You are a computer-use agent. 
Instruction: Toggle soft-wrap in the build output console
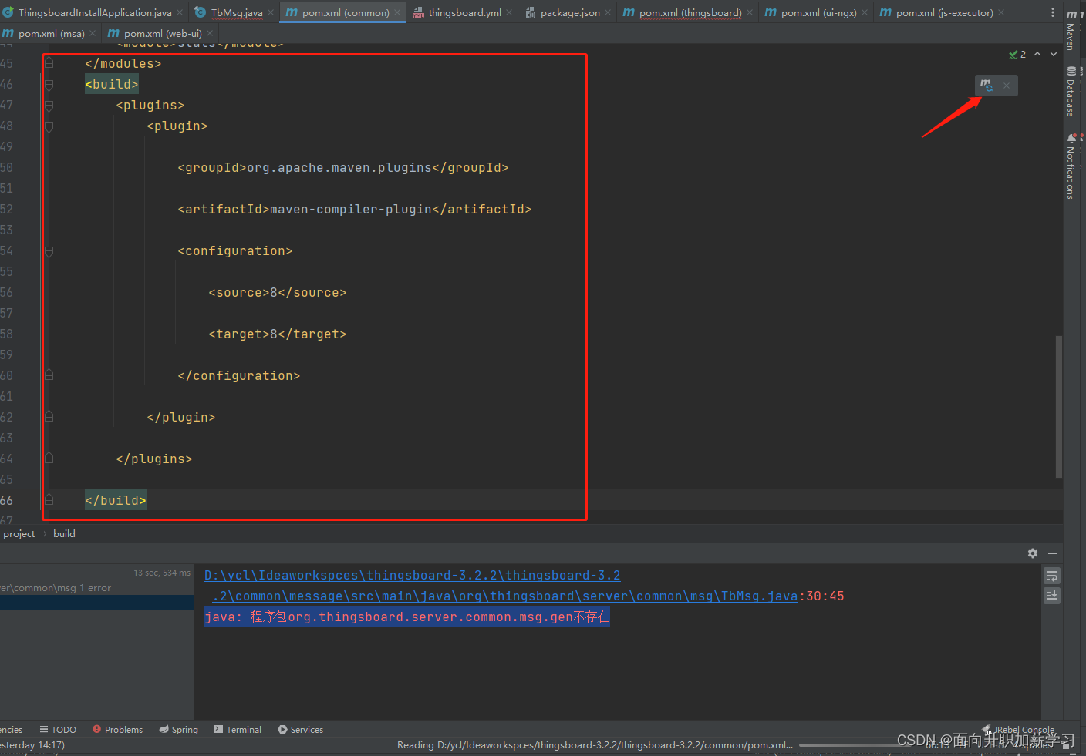click(1052, 576)
